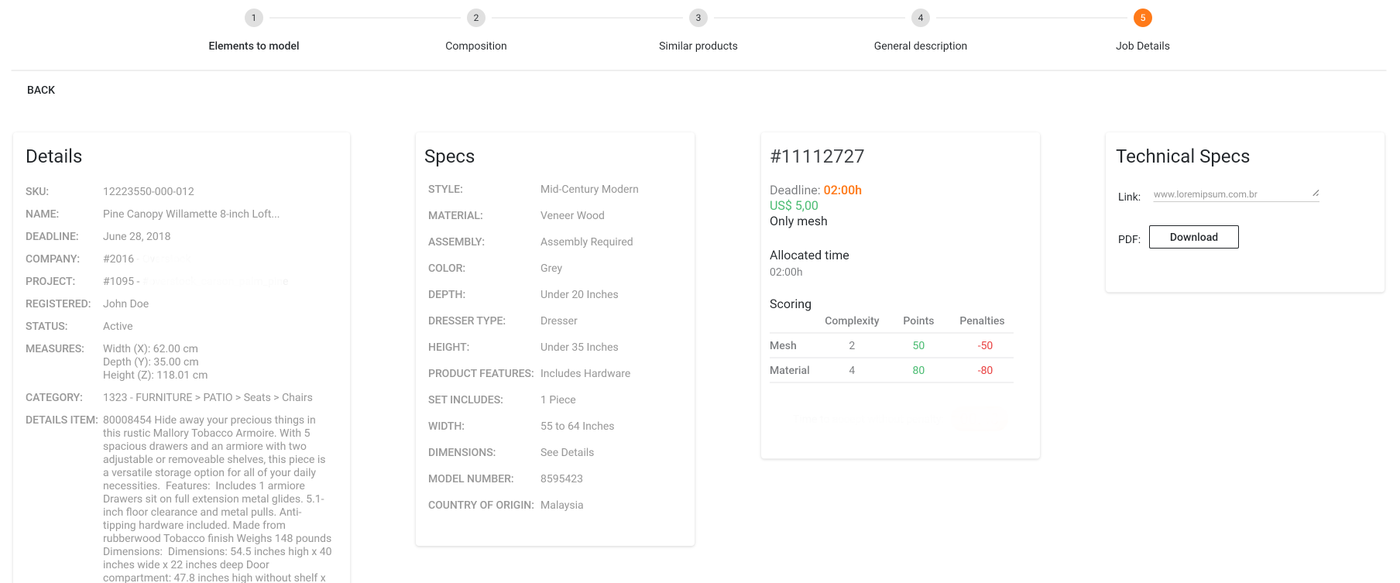Click the Material penalty value -80

985,370
